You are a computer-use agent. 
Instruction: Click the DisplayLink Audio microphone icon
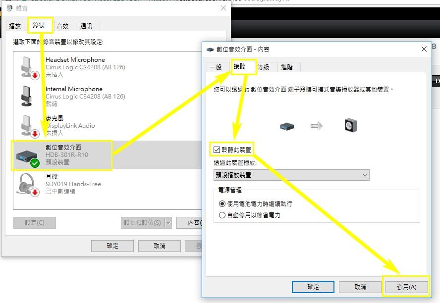(29, 126)
